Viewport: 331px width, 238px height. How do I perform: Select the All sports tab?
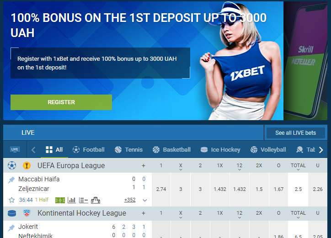tap(54, 149)
